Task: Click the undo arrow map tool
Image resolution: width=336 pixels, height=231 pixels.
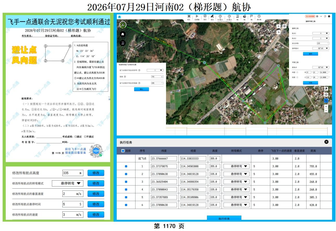Action: click(279, 32)
